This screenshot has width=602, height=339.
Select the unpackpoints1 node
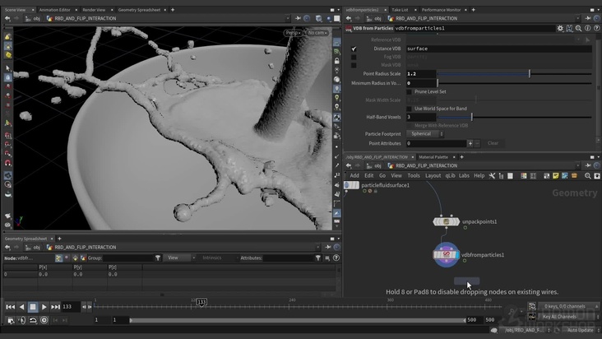(x=446, y=221)
